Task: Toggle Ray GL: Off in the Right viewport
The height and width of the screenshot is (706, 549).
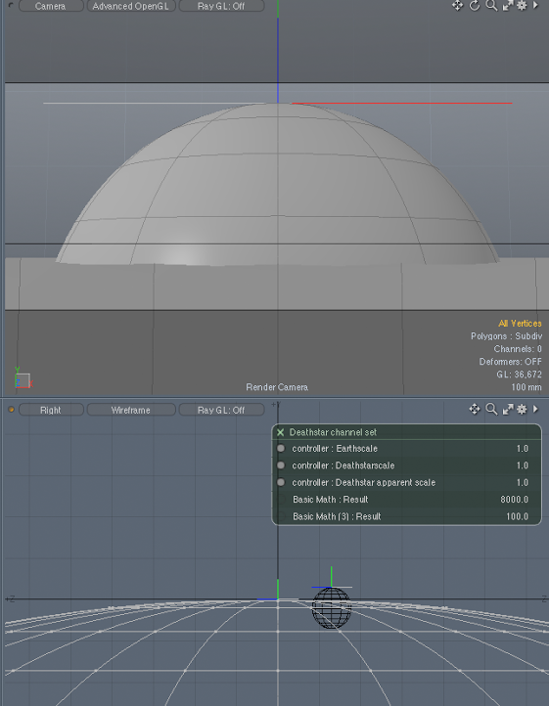Action: [x=221, y=410]
